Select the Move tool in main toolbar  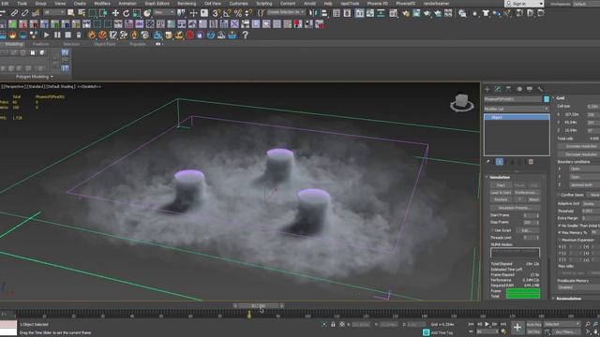[x=115, y=13]
